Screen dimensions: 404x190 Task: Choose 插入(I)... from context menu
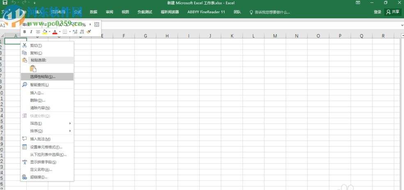tap(47, 93)
